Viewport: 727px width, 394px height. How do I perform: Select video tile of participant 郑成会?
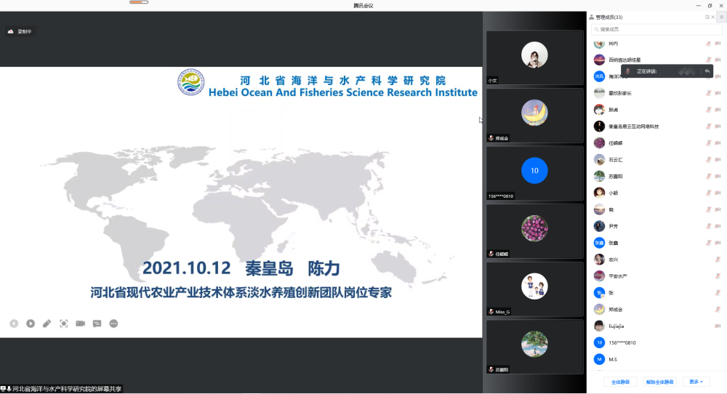(x=534, y=116)
